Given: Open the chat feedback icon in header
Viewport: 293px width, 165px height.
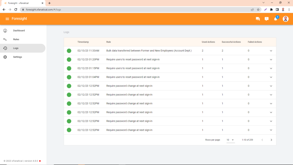Looking at the screenshot, I should coord(258,19).
